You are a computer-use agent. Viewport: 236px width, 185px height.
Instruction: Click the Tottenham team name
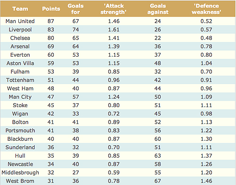[20, 80]
